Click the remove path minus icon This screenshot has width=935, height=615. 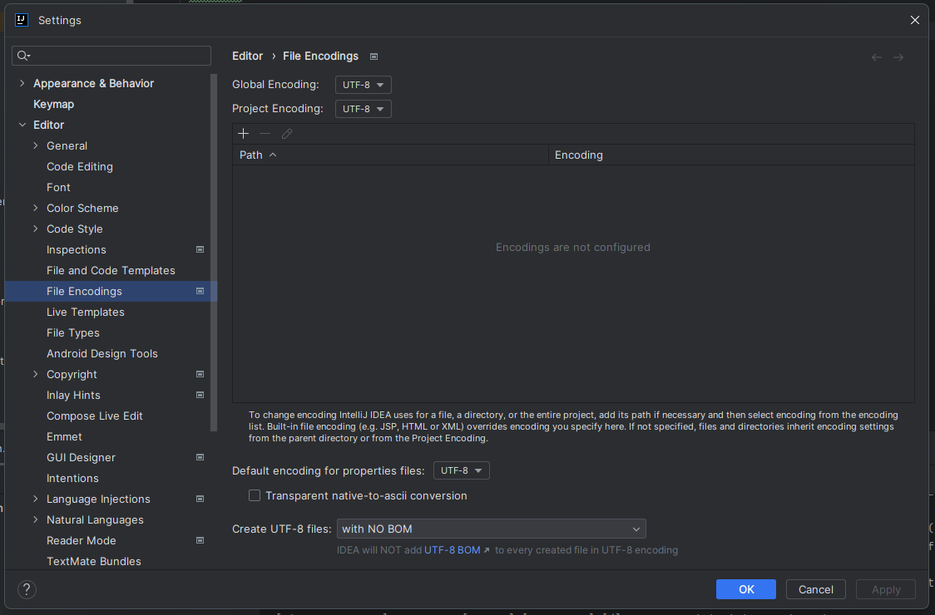265,134
